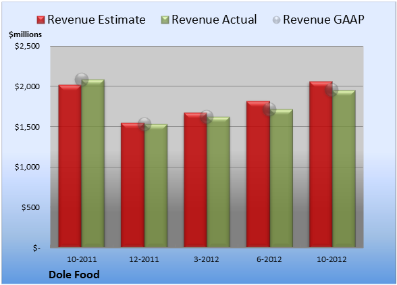The image size is (397, 285).
Task: Select the green actual bar for 6-2012
Action: click(282, 178)
